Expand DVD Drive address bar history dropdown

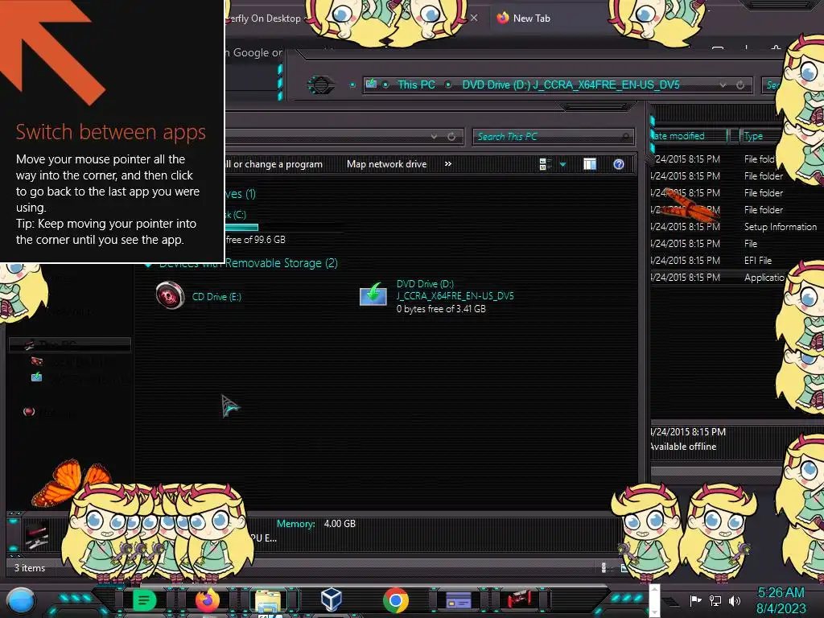[723, 84]
